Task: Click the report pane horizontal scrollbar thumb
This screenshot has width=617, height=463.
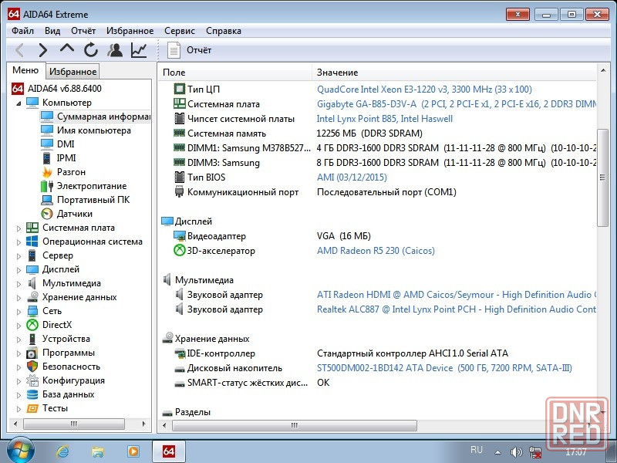Action: 295,425
